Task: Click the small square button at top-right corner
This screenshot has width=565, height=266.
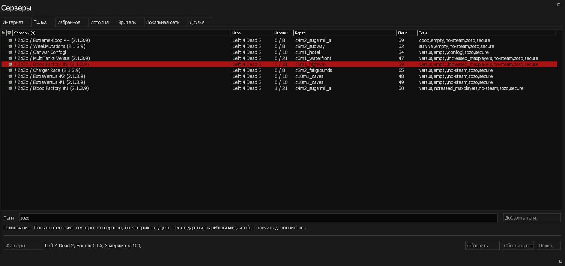Action: click(559, 4)
